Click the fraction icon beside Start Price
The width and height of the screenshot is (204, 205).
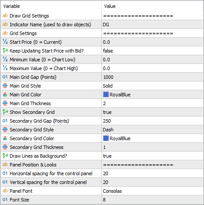coord(5,42)
